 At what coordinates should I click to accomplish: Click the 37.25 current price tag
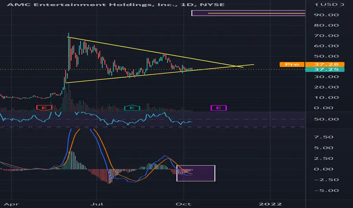pyautogui.click(x=325, y=69)
